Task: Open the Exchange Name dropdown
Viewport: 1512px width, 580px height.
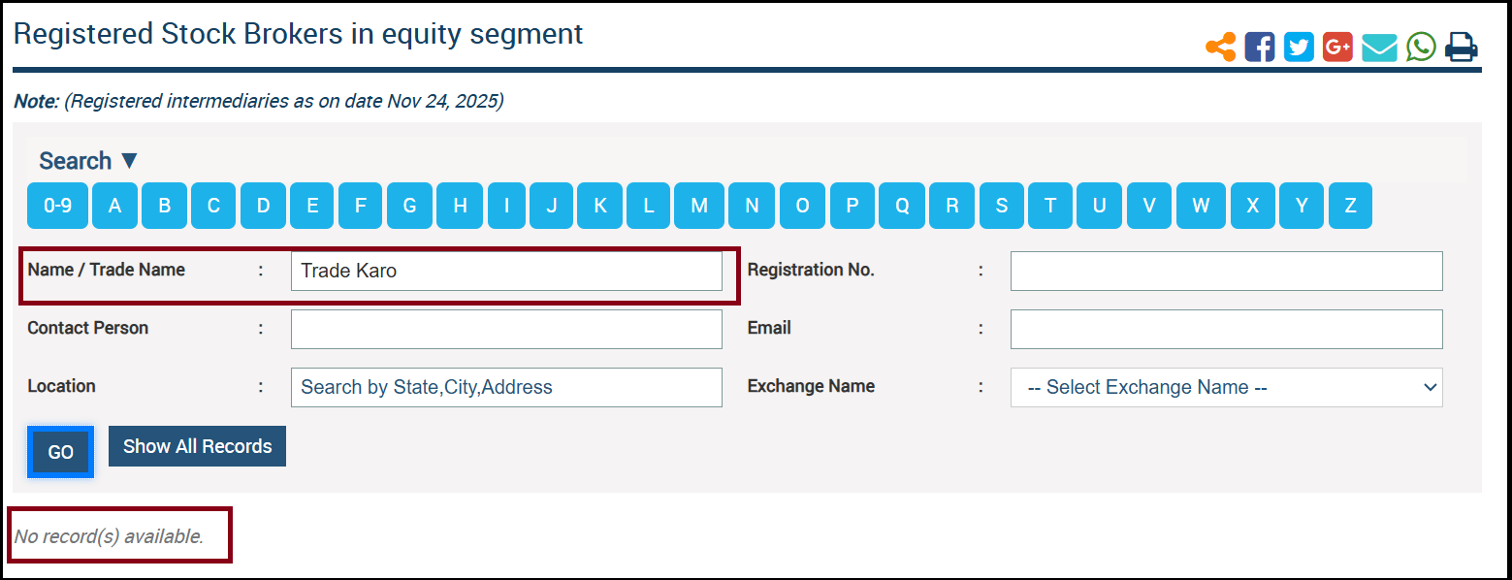Action: point(1226,387)
